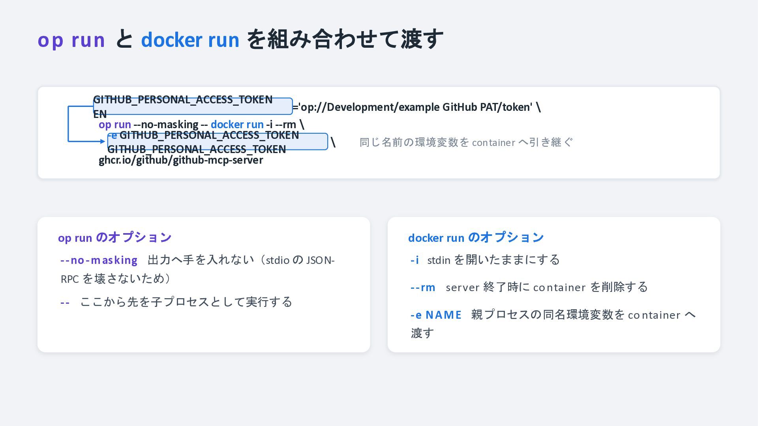Click the description "stdin を開いたままにする"
The height and width of the screenshot is (426, 758).
(x=493, y=260)
